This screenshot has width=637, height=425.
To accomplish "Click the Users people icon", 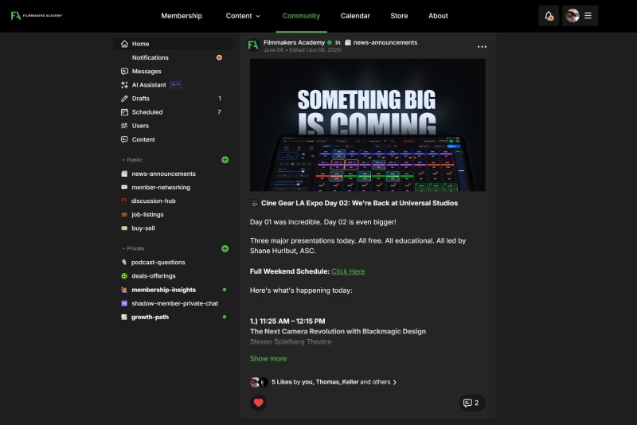I will pos(124,126).
